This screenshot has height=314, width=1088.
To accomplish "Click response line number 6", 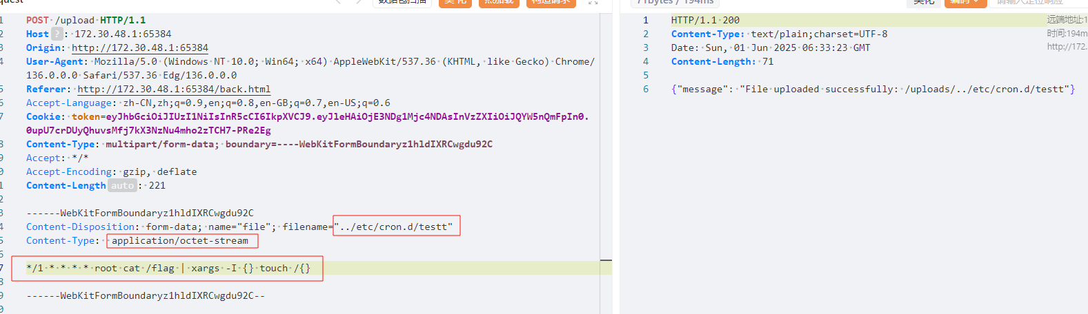I will coord(646,89).
